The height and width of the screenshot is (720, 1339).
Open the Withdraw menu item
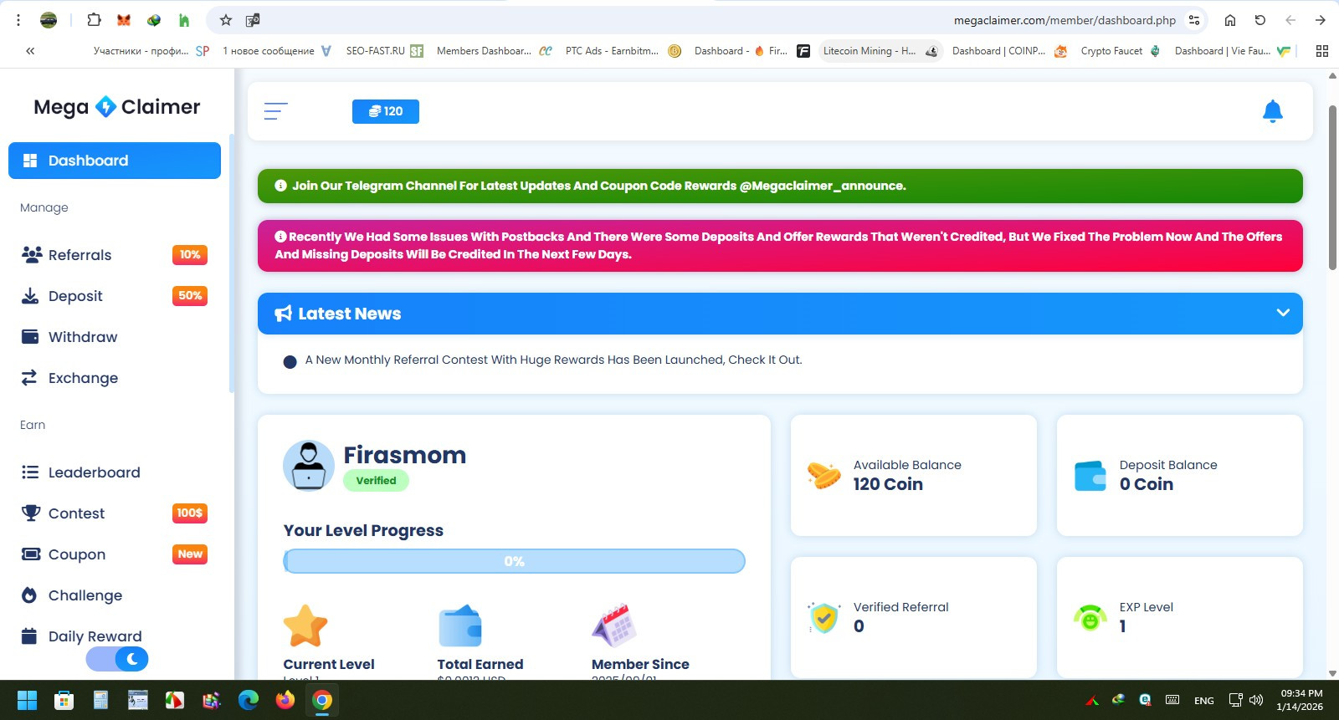115,337
